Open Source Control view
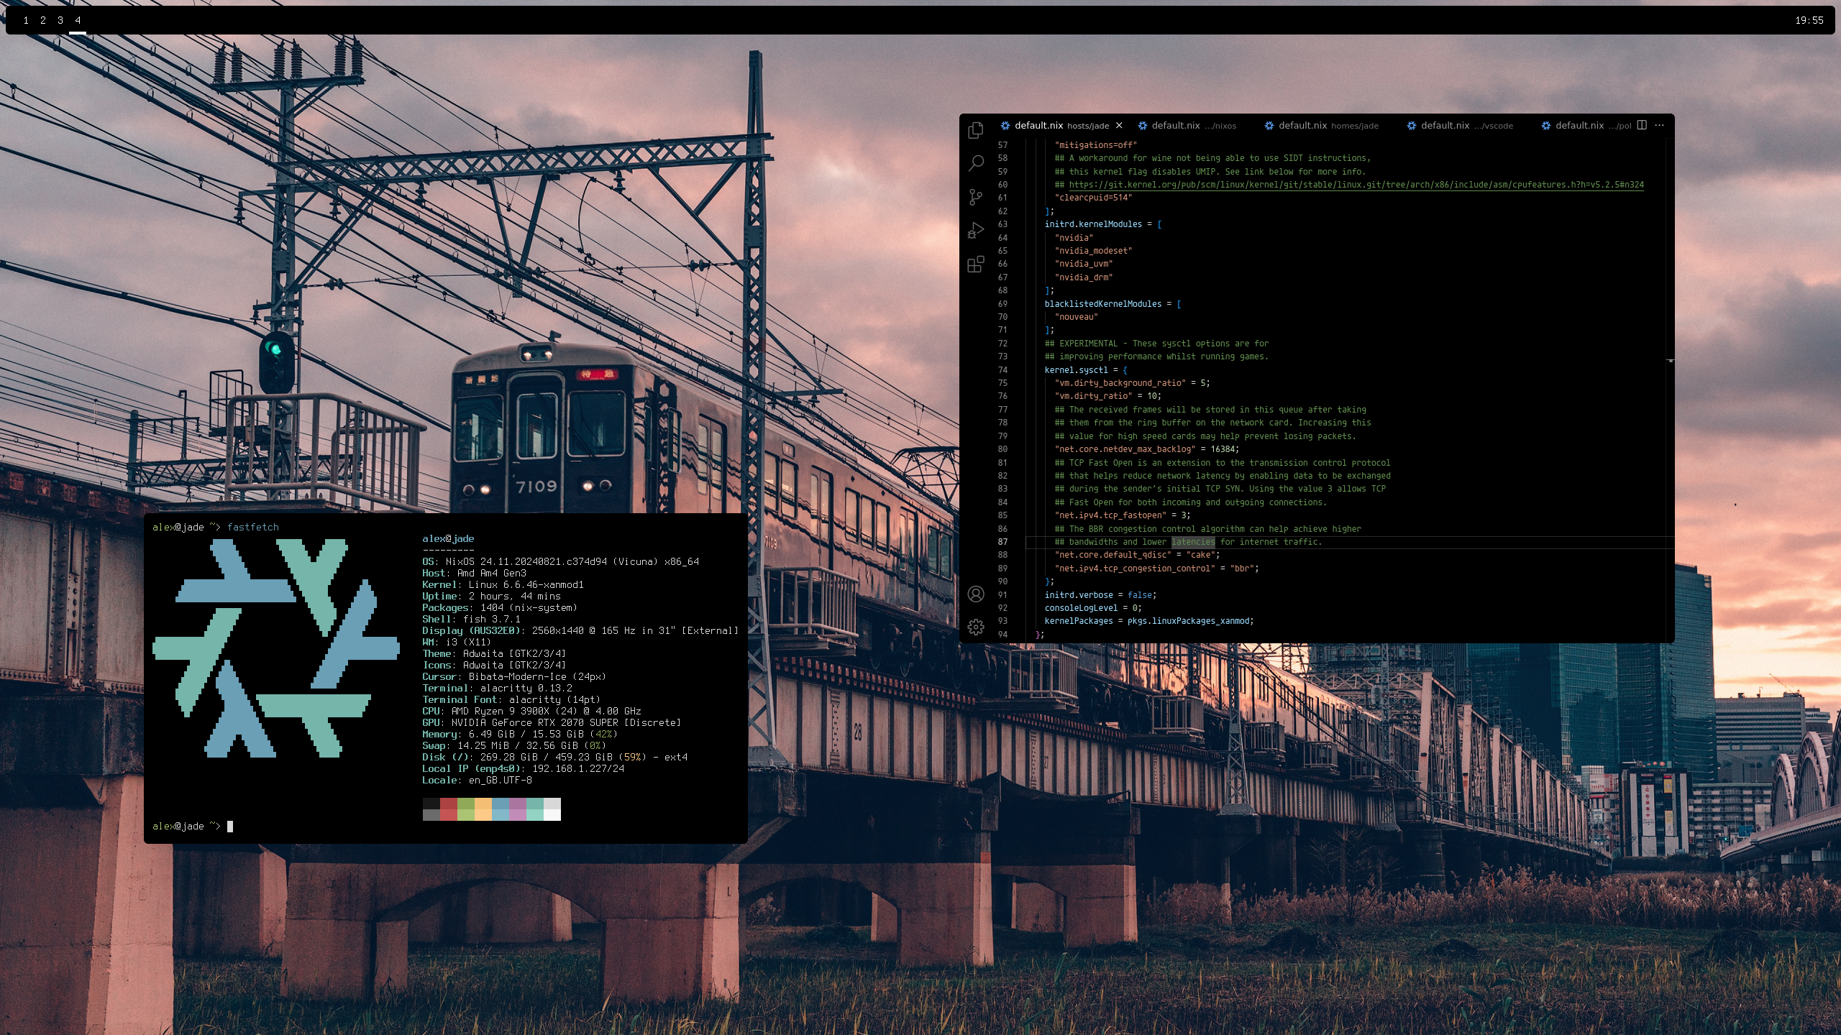The width and height of the screenshot is (1841, 1035). click(x=976, y=197)
